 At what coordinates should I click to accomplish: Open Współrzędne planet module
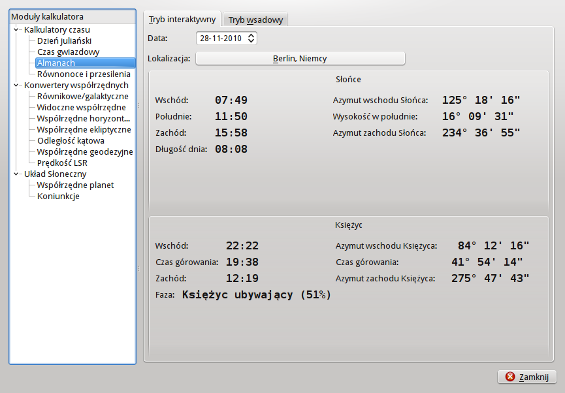(x=75, y=185)
